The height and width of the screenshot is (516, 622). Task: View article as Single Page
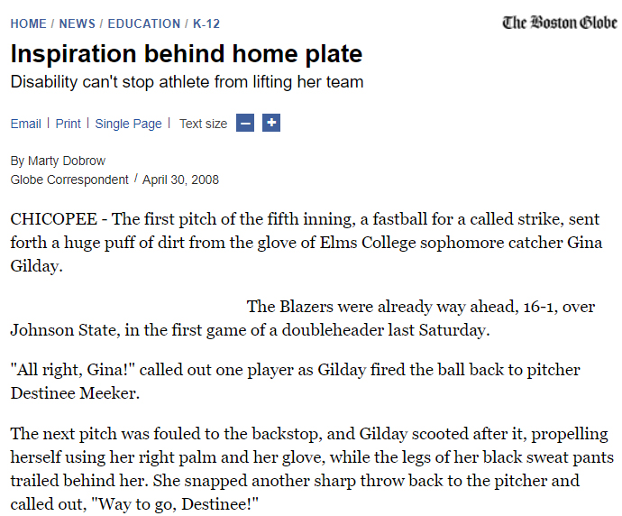coord(128,124)
